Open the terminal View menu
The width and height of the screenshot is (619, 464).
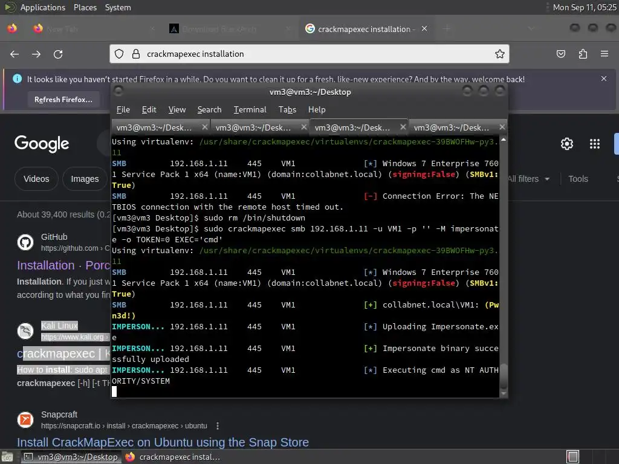pos(177,110)
